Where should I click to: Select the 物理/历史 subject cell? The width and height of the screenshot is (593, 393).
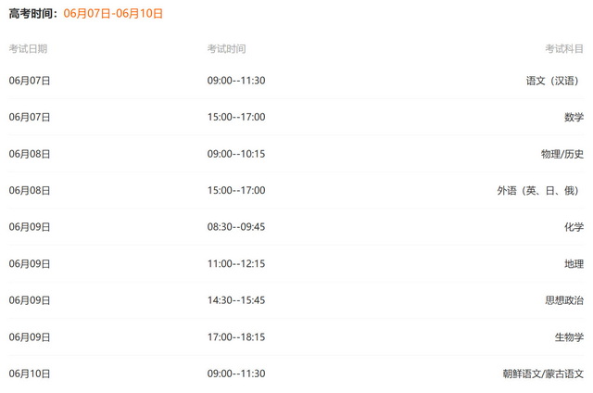(x=562, y=154)
